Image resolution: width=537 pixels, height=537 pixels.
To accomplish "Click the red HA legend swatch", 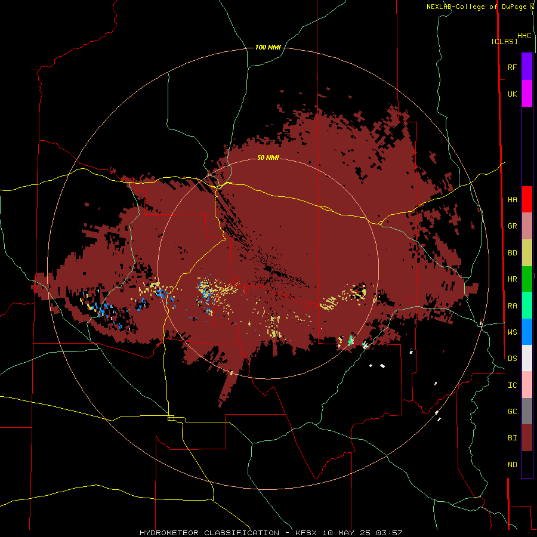I will 527,199.
